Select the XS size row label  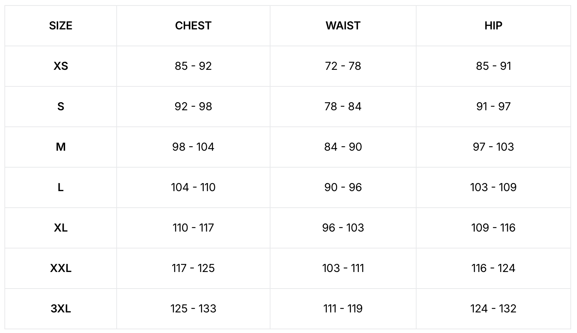[x=61, y=66]
